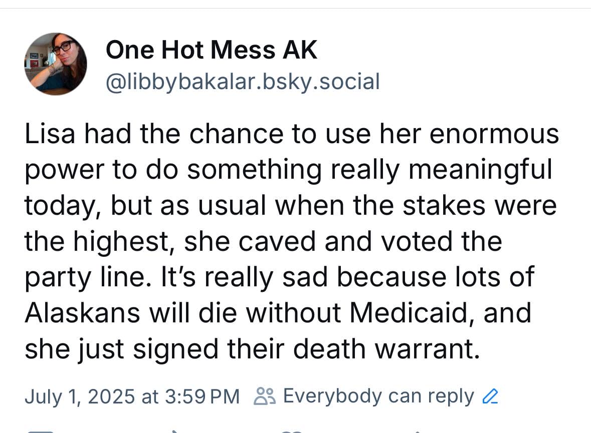591x433 pixels.
Task: Click the blue pencil edit reply-settings icon
Action: [490, 396]
